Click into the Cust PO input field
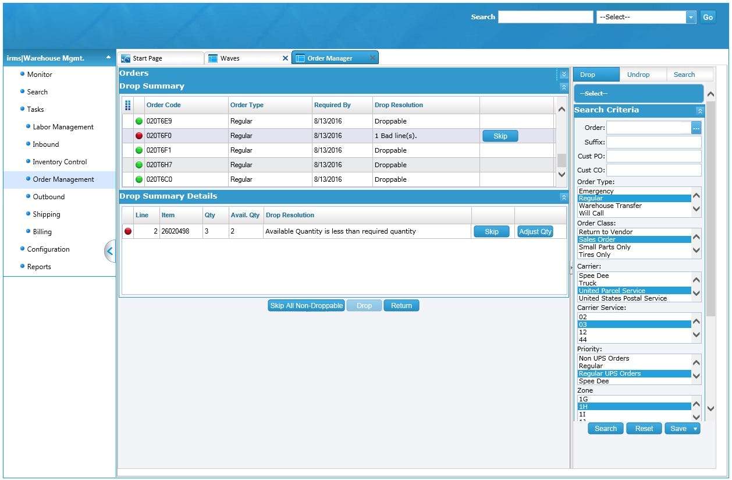 (653, 156)
